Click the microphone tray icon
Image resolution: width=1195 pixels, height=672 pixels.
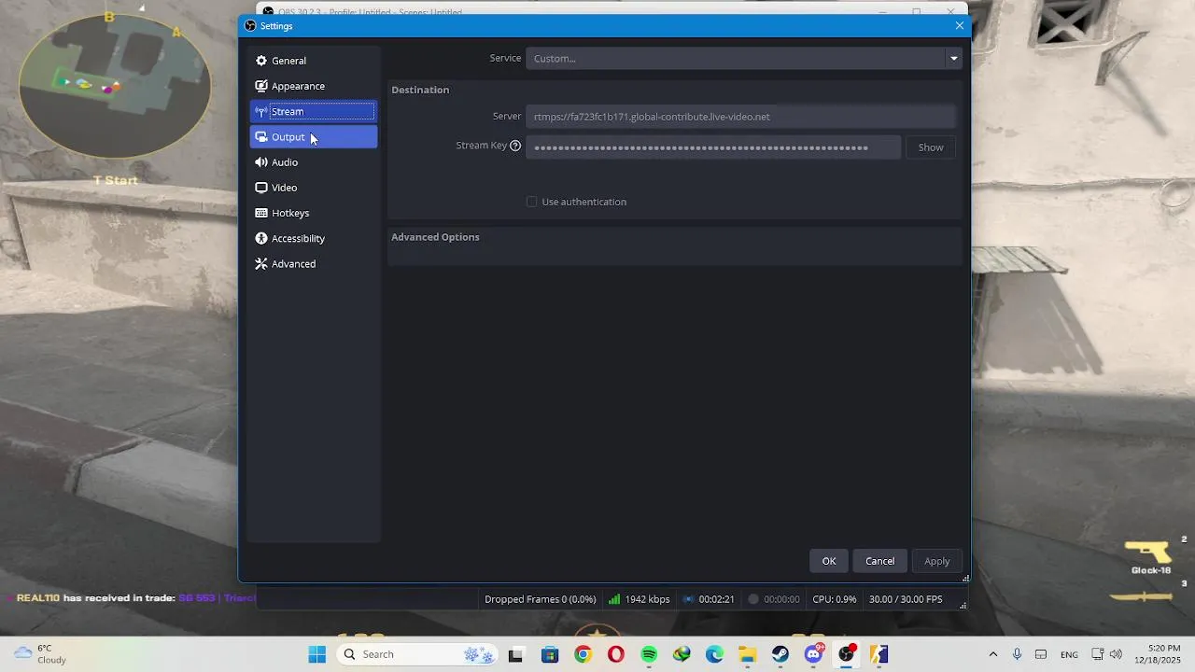click(x=1017, y=654)
